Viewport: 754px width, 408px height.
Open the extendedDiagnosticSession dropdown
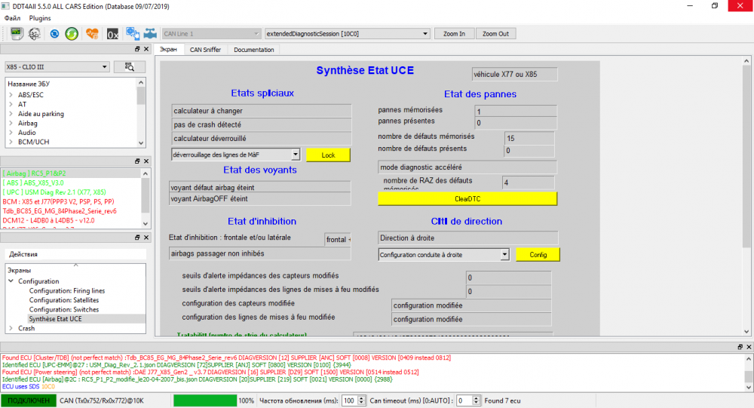pos(347,34)
